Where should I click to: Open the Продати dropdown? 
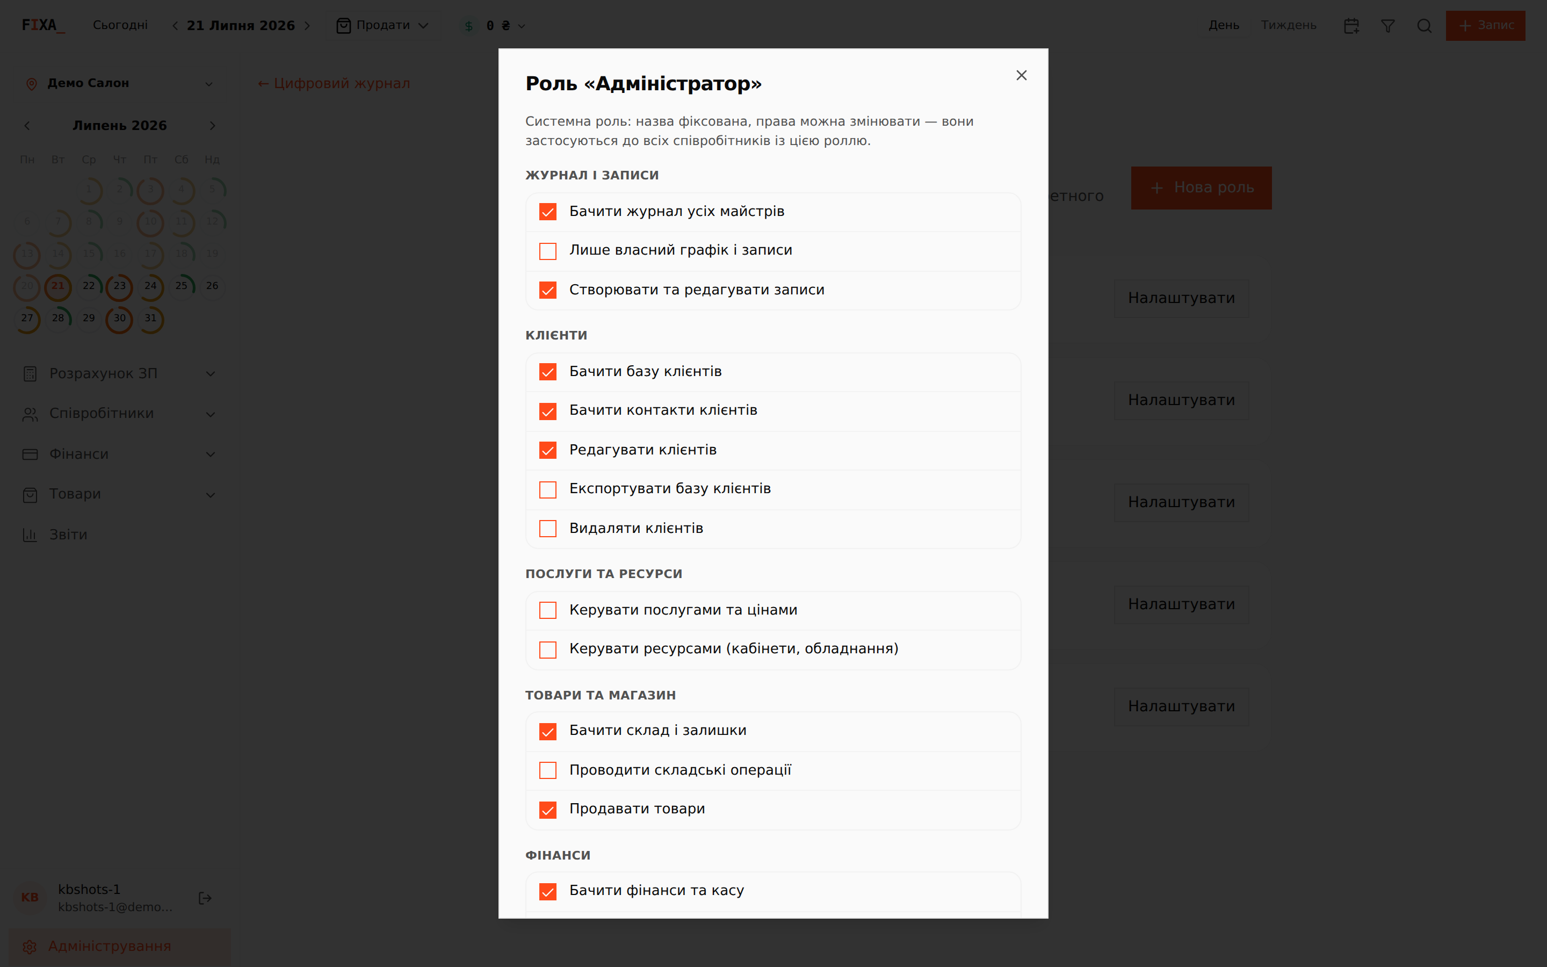pos(383,26)
